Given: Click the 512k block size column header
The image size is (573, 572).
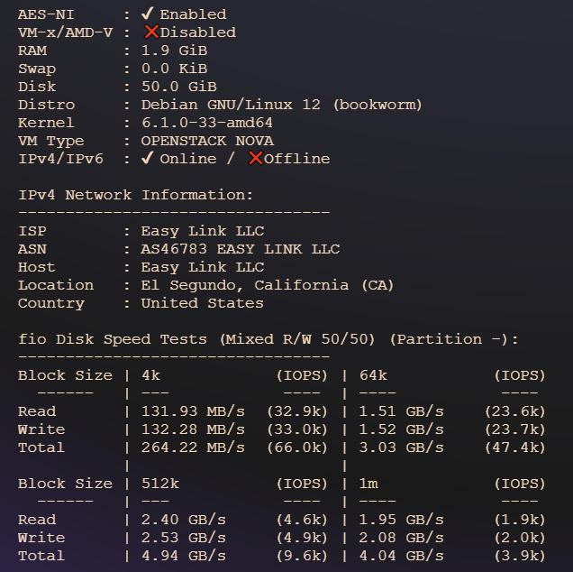Looking at the screenshot, I should point(160,484).
